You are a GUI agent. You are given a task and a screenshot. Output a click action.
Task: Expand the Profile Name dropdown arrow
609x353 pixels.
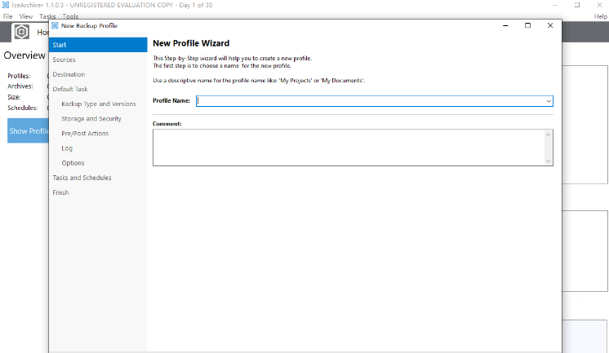549,101
